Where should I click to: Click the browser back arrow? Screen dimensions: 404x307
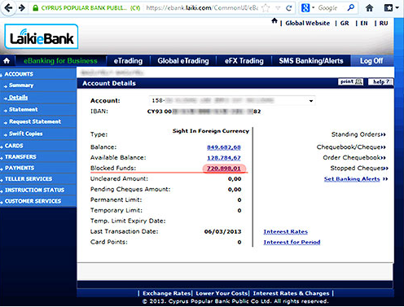click(x=8, y=7)
